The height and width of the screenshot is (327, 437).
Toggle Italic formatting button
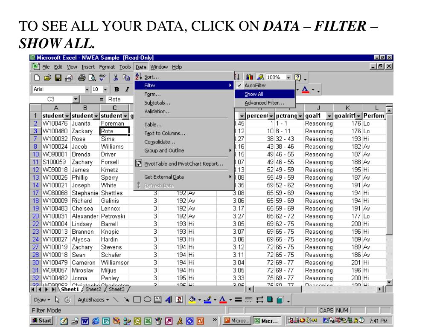click(127, 89)
